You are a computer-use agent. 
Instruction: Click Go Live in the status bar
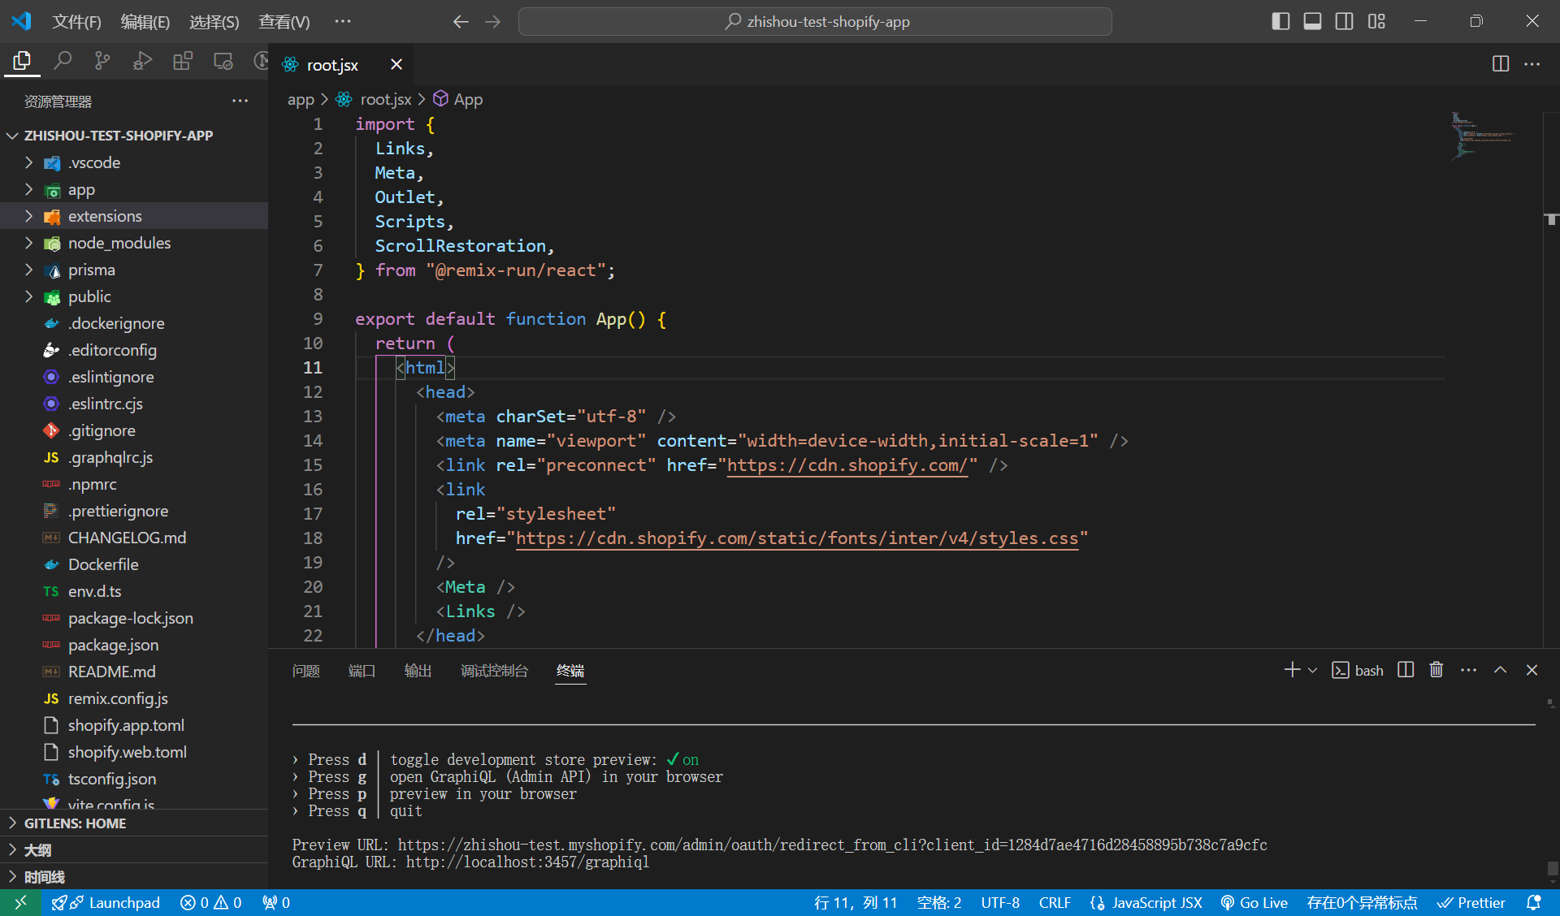tap(1254, 902)
